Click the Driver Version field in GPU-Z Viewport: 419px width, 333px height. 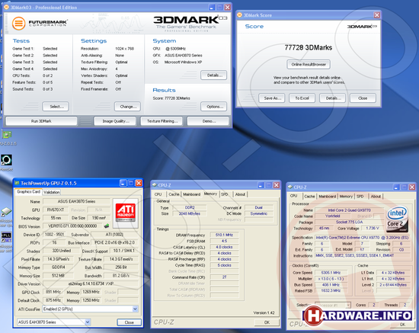click(91, 283)
